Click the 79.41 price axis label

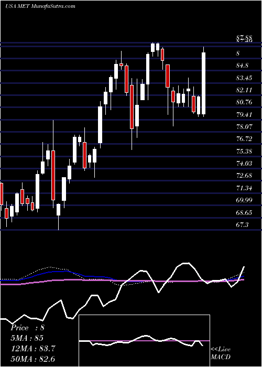pos(244,115)
